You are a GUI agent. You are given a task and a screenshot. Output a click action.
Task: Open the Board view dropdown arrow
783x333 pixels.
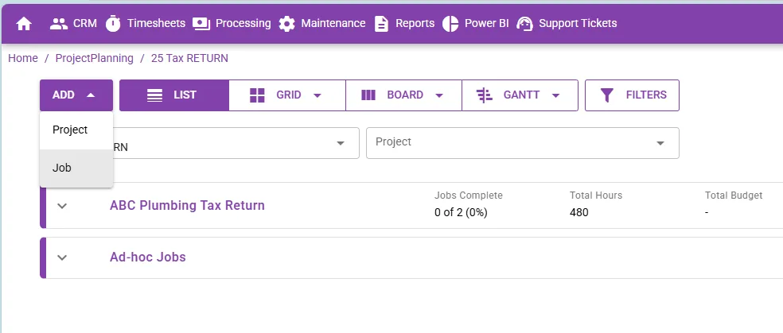click(x=439, y=95)
